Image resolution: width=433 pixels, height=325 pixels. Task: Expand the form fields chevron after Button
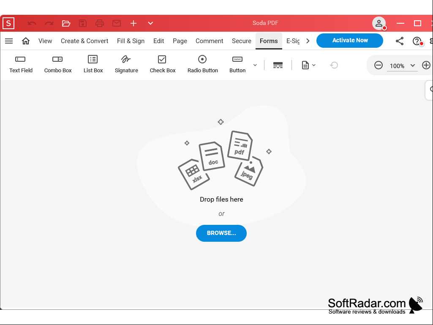[x=255, y=65]
